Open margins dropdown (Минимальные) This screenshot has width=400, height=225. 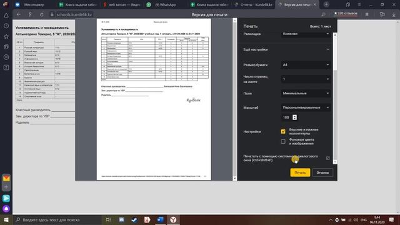click(x=306, y=93)
